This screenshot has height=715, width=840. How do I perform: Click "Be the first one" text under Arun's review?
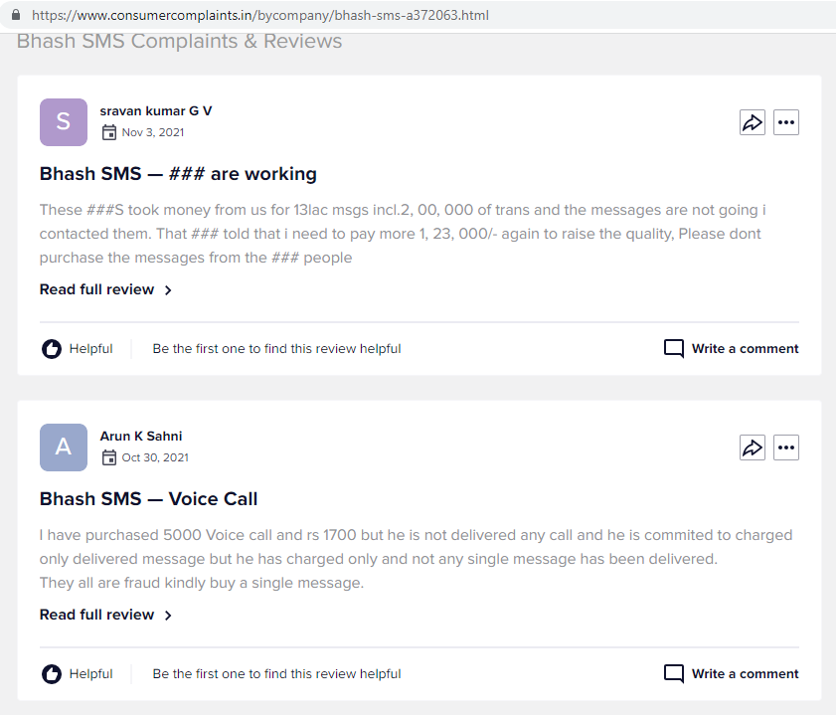click(276, 674)
